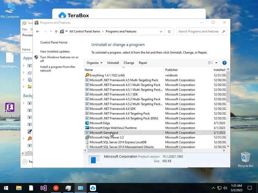Click the volume speaker tray icon
This screenshot has width=258, height=193.
[x=225, y=188]
